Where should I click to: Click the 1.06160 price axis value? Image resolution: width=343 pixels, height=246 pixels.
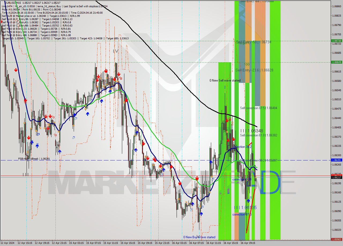(x=337, y=193)
